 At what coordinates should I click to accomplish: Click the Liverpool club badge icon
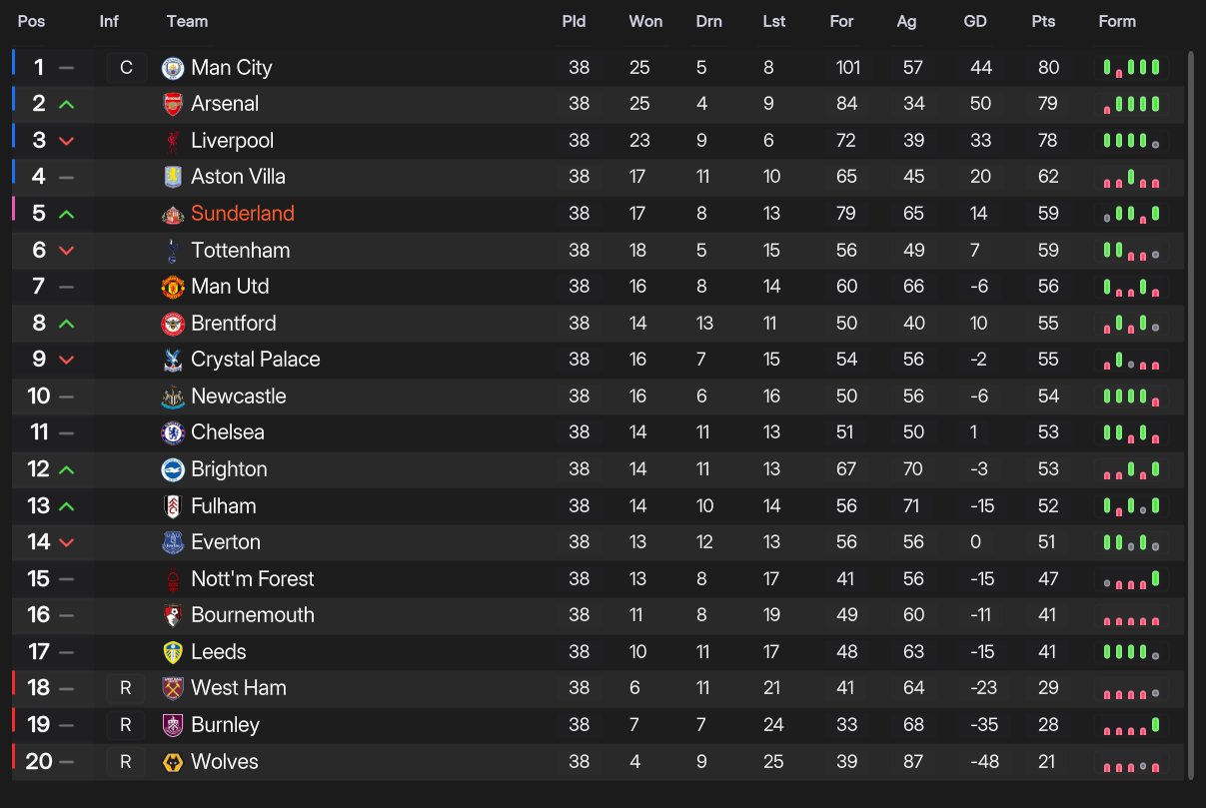tap(173, 141)
